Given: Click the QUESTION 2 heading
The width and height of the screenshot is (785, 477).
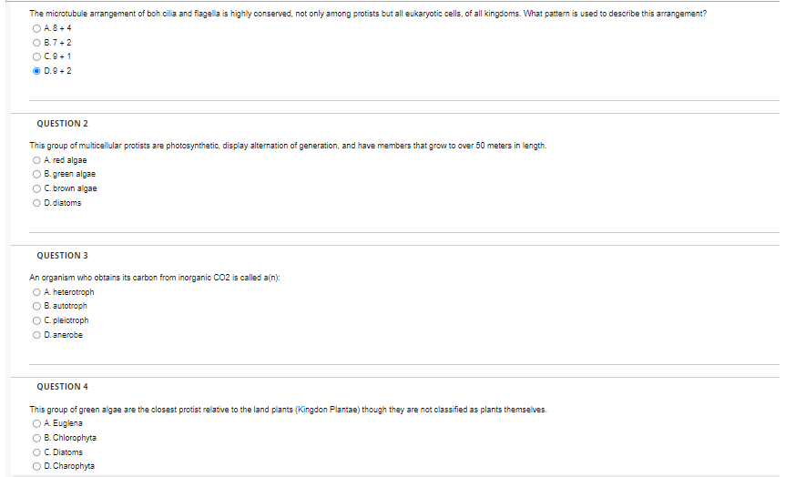Looking at the screenshot, I should coord(62,124).
